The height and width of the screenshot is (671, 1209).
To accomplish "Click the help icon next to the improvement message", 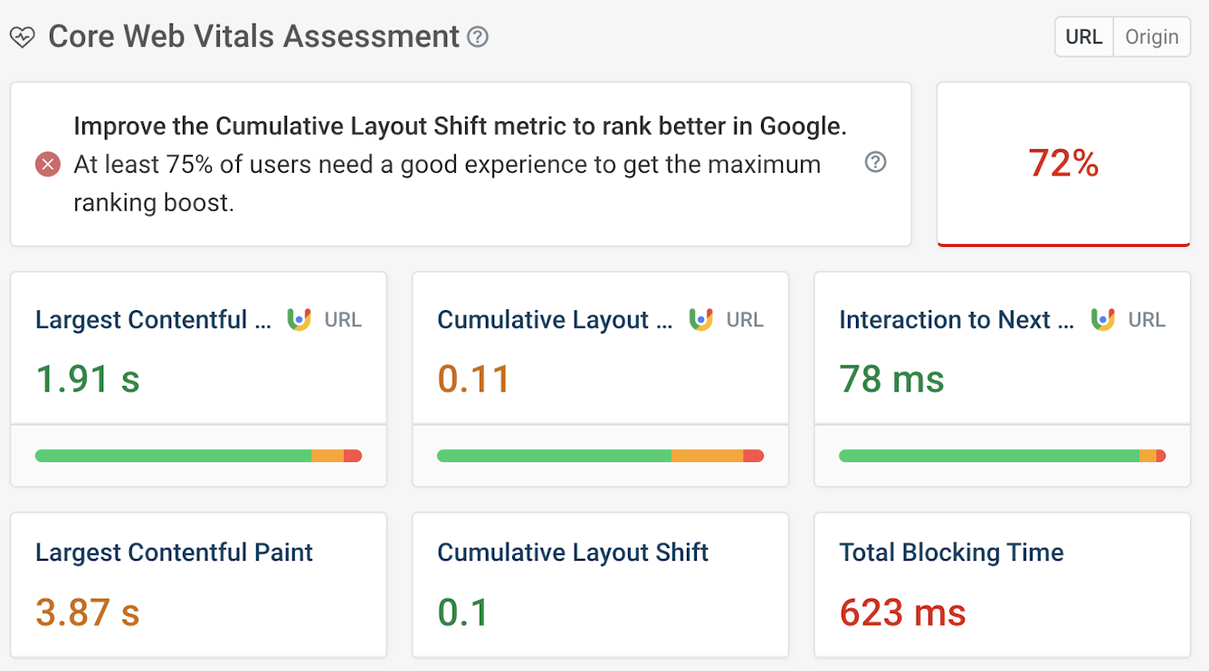I will pos(874,163).
